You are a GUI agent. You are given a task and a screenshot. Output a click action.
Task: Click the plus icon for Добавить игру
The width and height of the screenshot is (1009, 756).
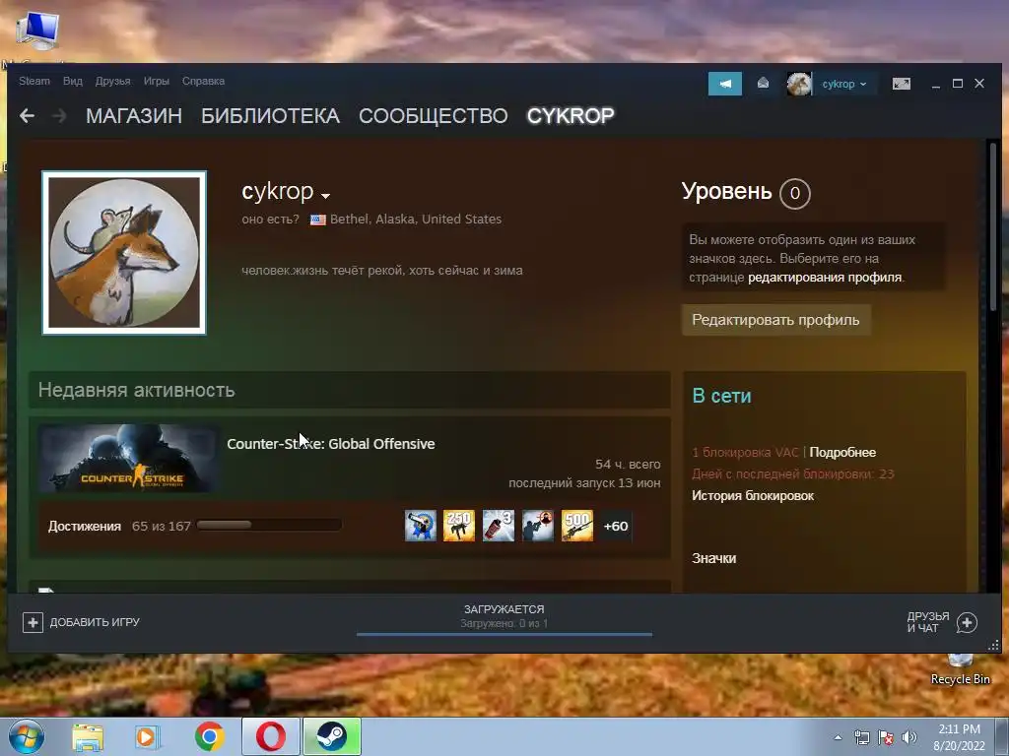pyautogui.click(x=33, y=622)
